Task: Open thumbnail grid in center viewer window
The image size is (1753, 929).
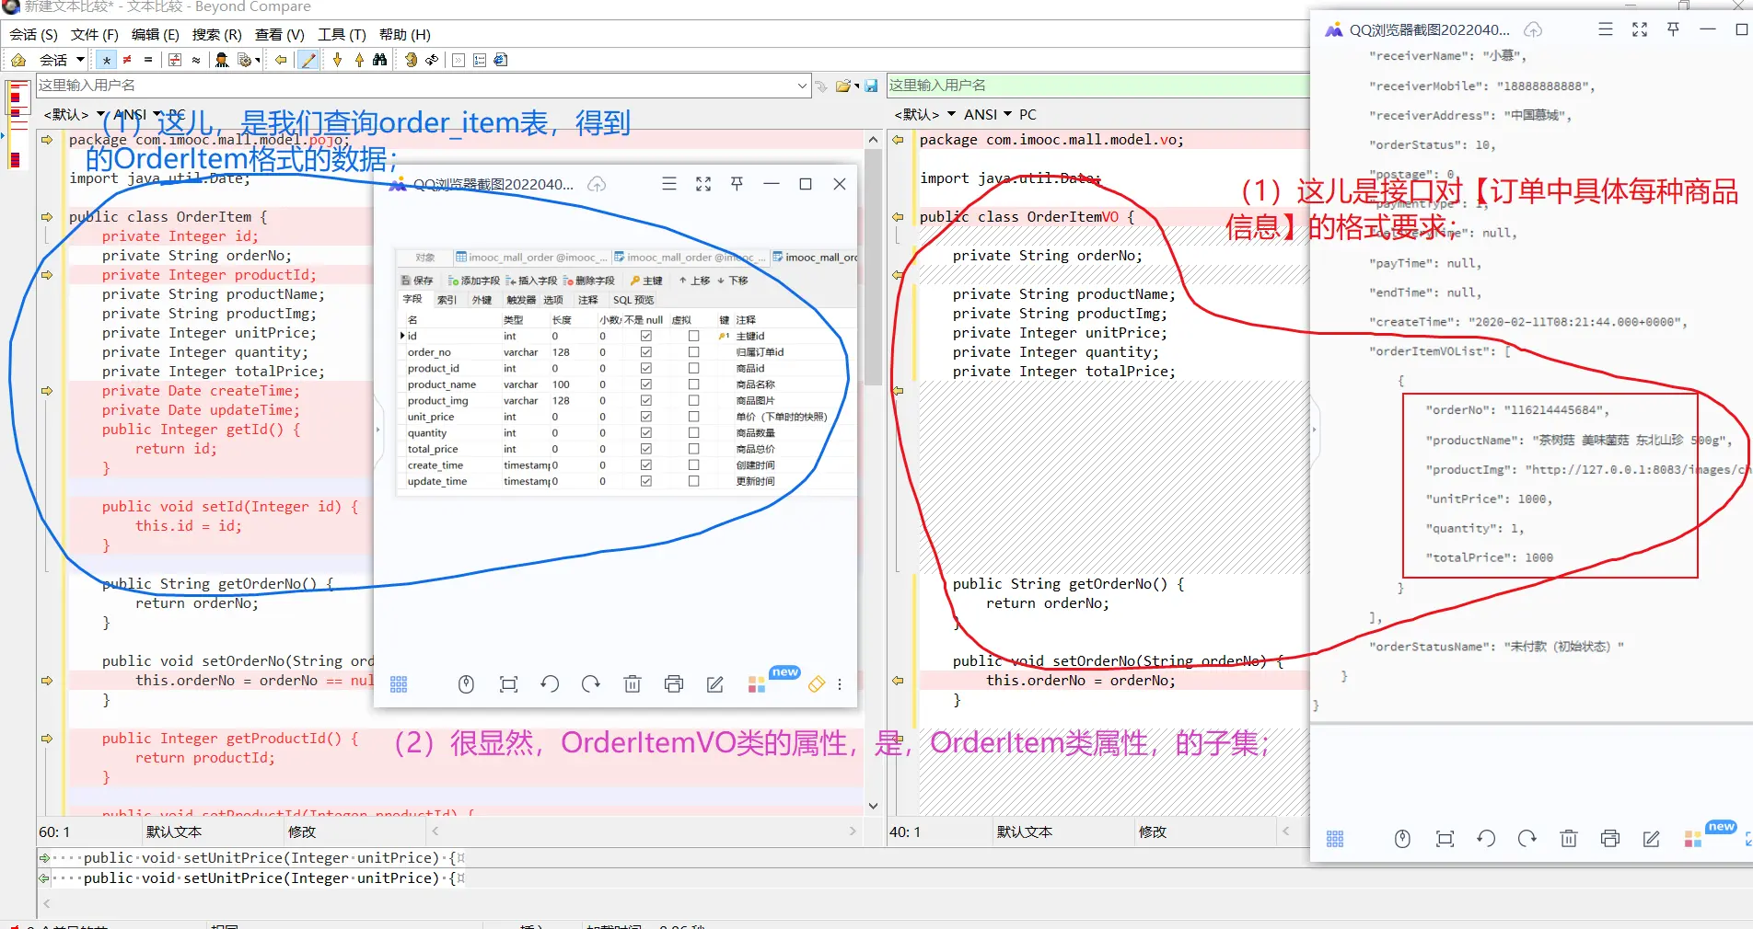Action: 399,684
